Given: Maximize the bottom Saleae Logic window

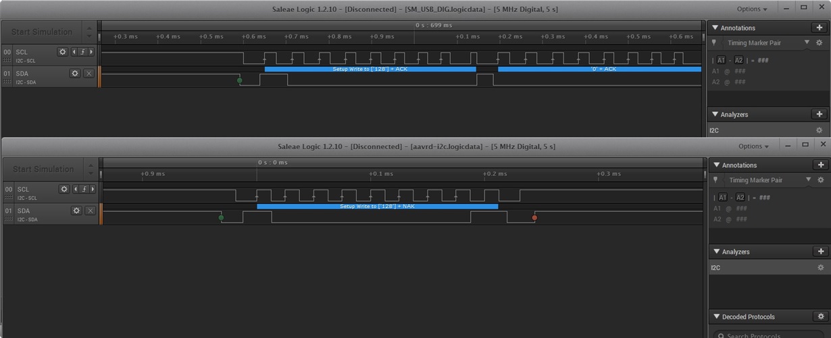Looking at the screenshot, I should tap(805, 145).
